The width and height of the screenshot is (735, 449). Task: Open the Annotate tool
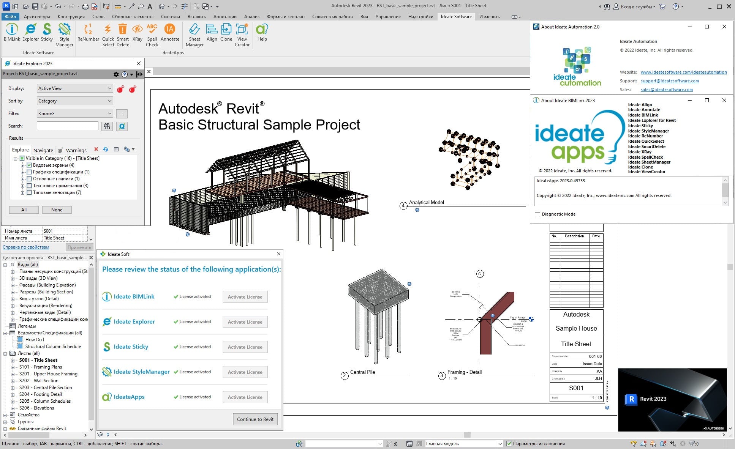[170, 32]
